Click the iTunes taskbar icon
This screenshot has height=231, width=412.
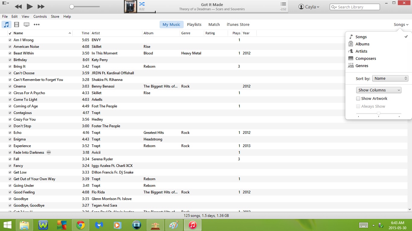point(193,225)
